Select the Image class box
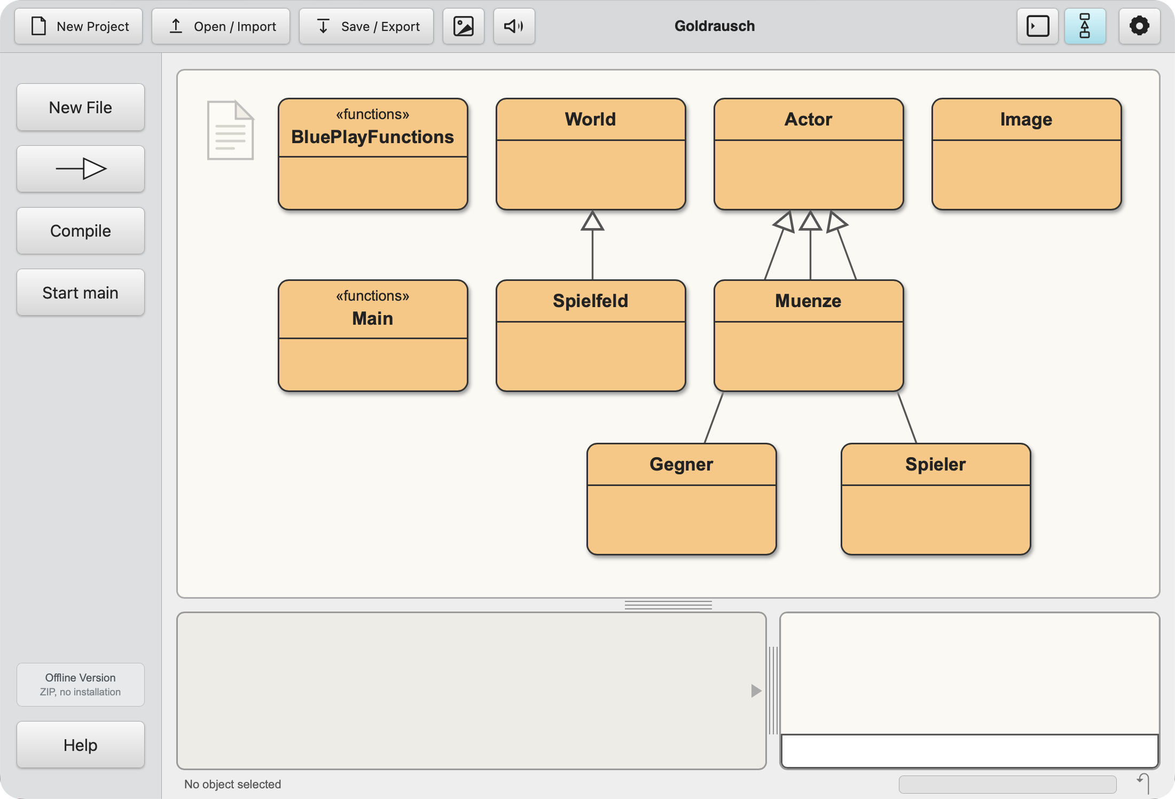 pyautogui.click(x=1027, y=154)
